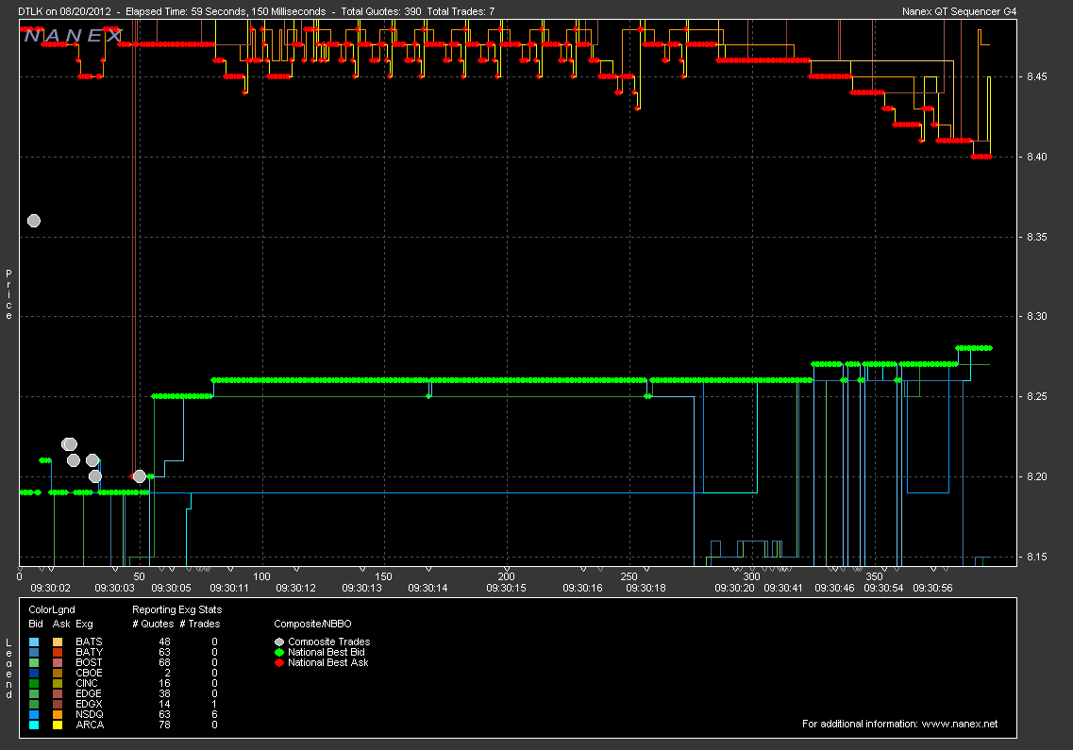Image resolution: width=1073 pixels, height=750 pixels.
Task: Select the NSDQ exchange label in legend
Action: [x=90, y=714]
